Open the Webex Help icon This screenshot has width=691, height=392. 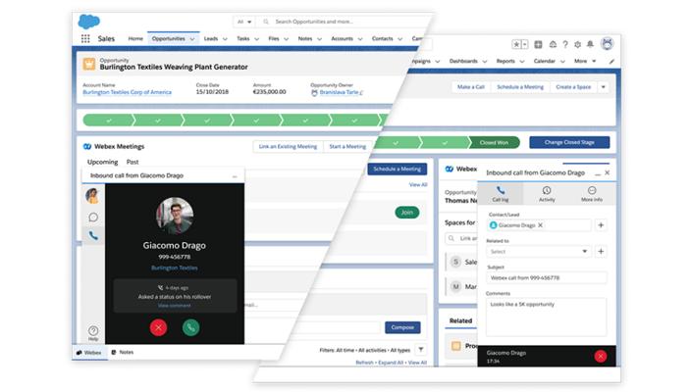(x=93, y=332)
